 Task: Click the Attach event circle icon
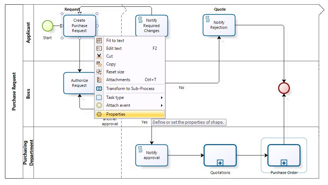pos(99,105)
